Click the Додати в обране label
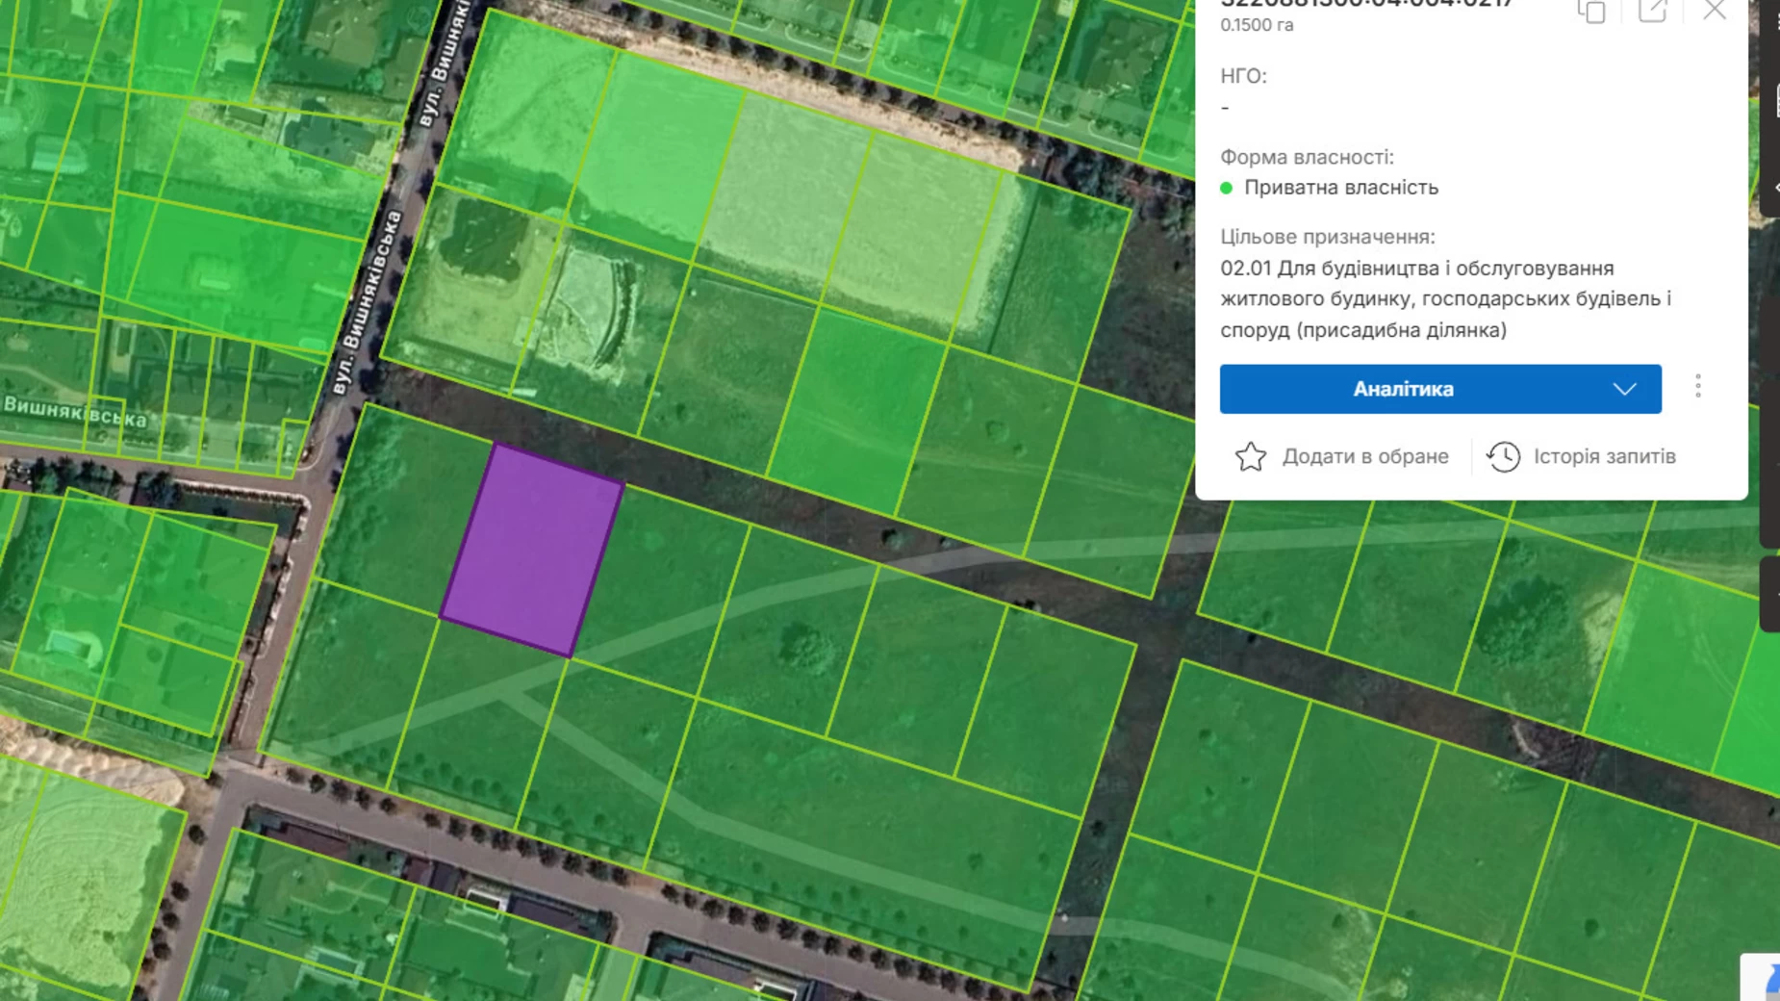The width and height of the screenshot is (1780, 1001). click(1364, 456)
